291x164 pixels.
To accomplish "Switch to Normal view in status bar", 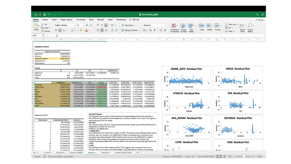I will click(219, 156).
